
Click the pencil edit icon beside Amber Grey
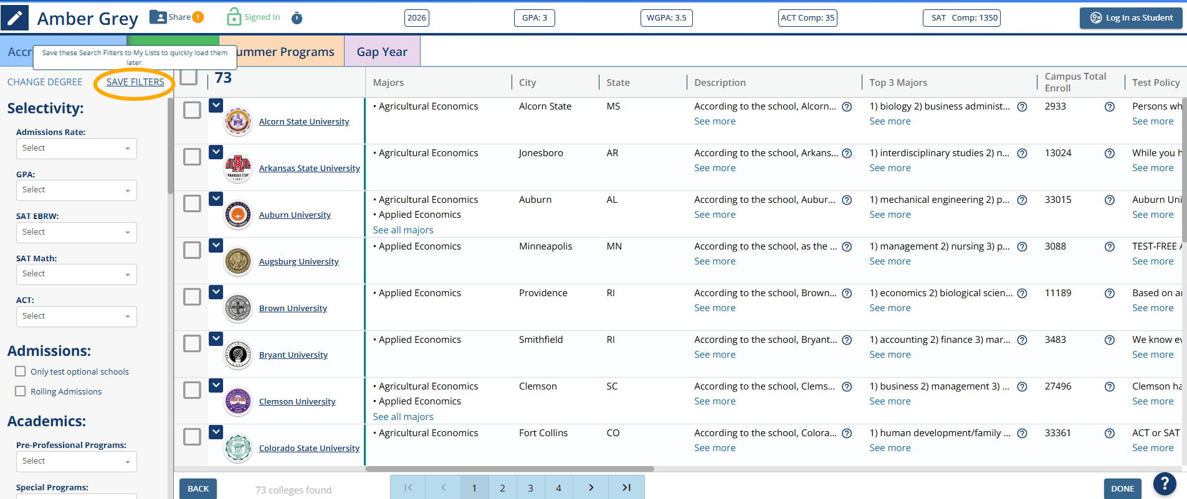click(14, 17)
